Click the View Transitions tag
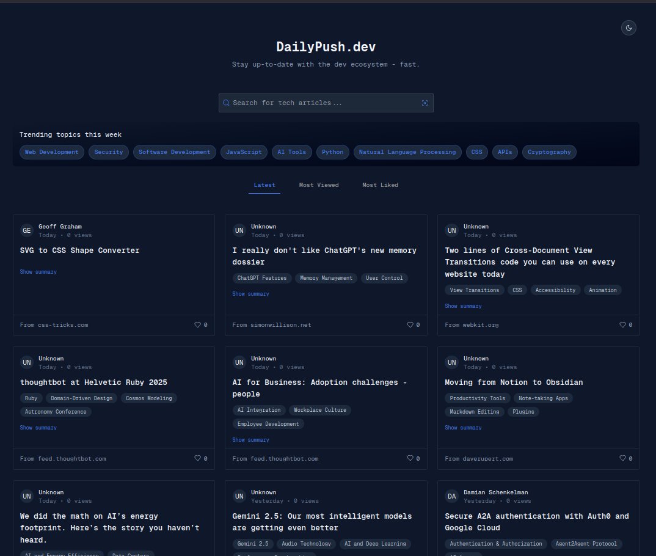Image resolution: width=656 pixels, height=556 pixels. coord(475,290)
